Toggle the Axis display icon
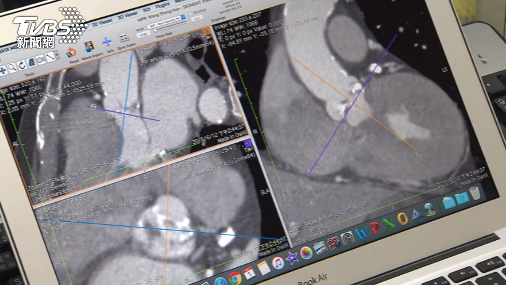Image resolution: width=506 pixels, height=285 pixels. pyautogui.click(x=107, y=41)
